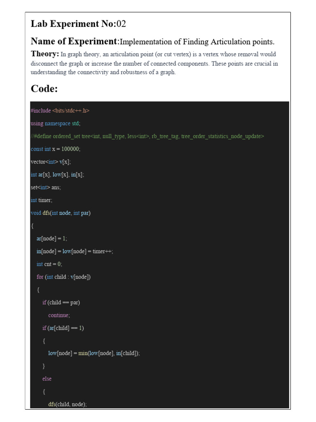
Task: Click the bold 'Theory:' label
Action: pyautogui.click(x=45, y=54)
